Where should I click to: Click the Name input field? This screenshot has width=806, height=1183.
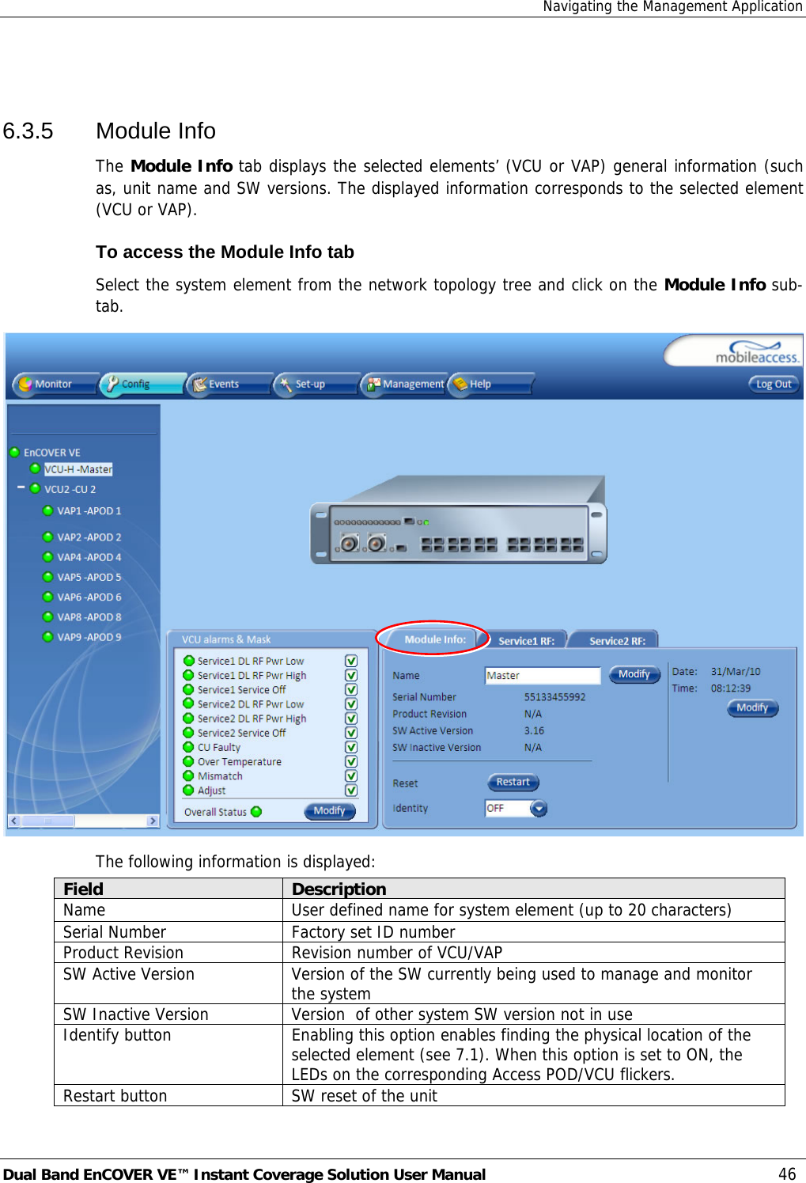pyautogui.click(x=543, y=676)
